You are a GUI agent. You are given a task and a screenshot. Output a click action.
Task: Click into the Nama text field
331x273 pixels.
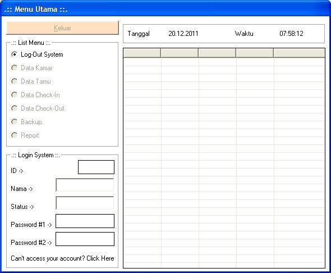click(x=85, y=185)
